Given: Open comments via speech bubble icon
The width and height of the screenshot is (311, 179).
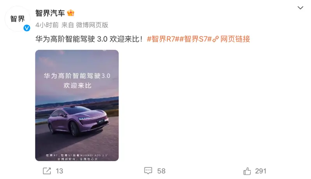Looking at the screenshot, I should 148,171.
